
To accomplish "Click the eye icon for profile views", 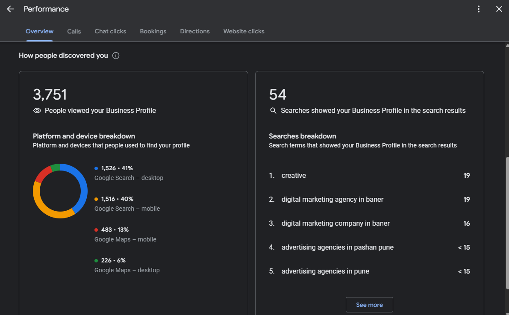I will [37, 111].
